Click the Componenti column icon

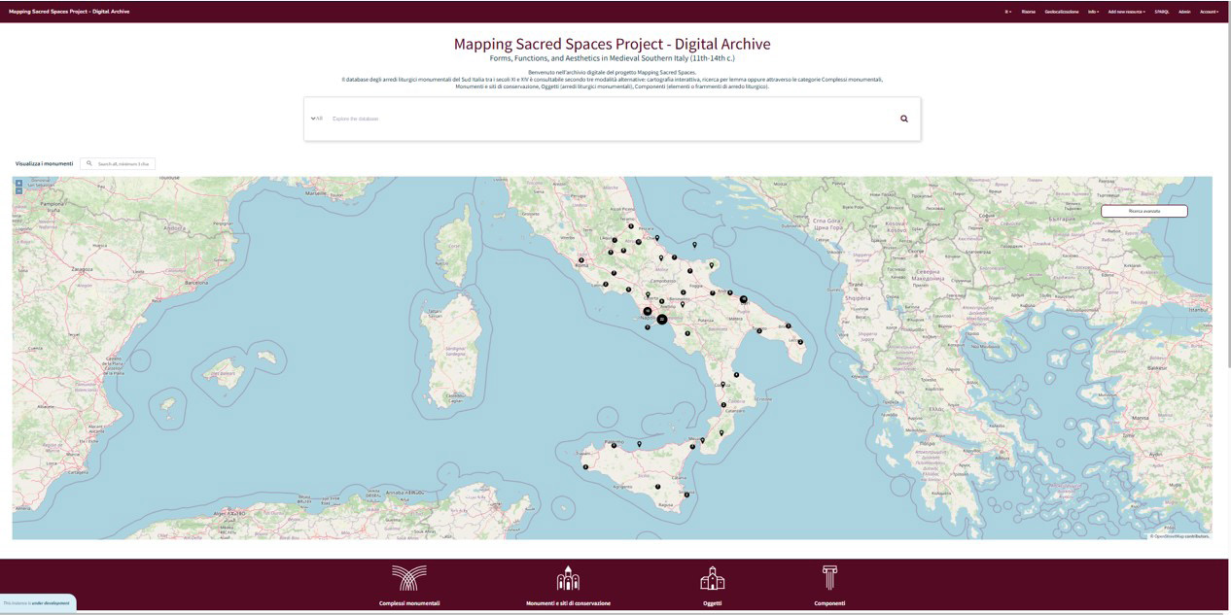tap(829, 578)
